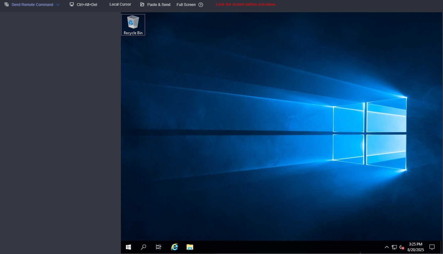Open the Windows Start menu

128,247
